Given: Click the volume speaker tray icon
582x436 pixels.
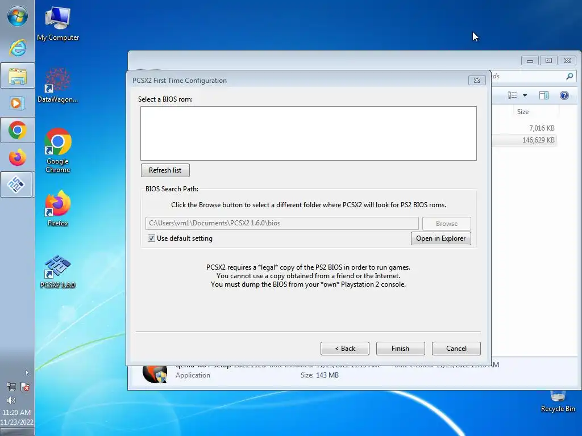Looking at the screenshot, I should pyautogui.click(x=11, y=400).
